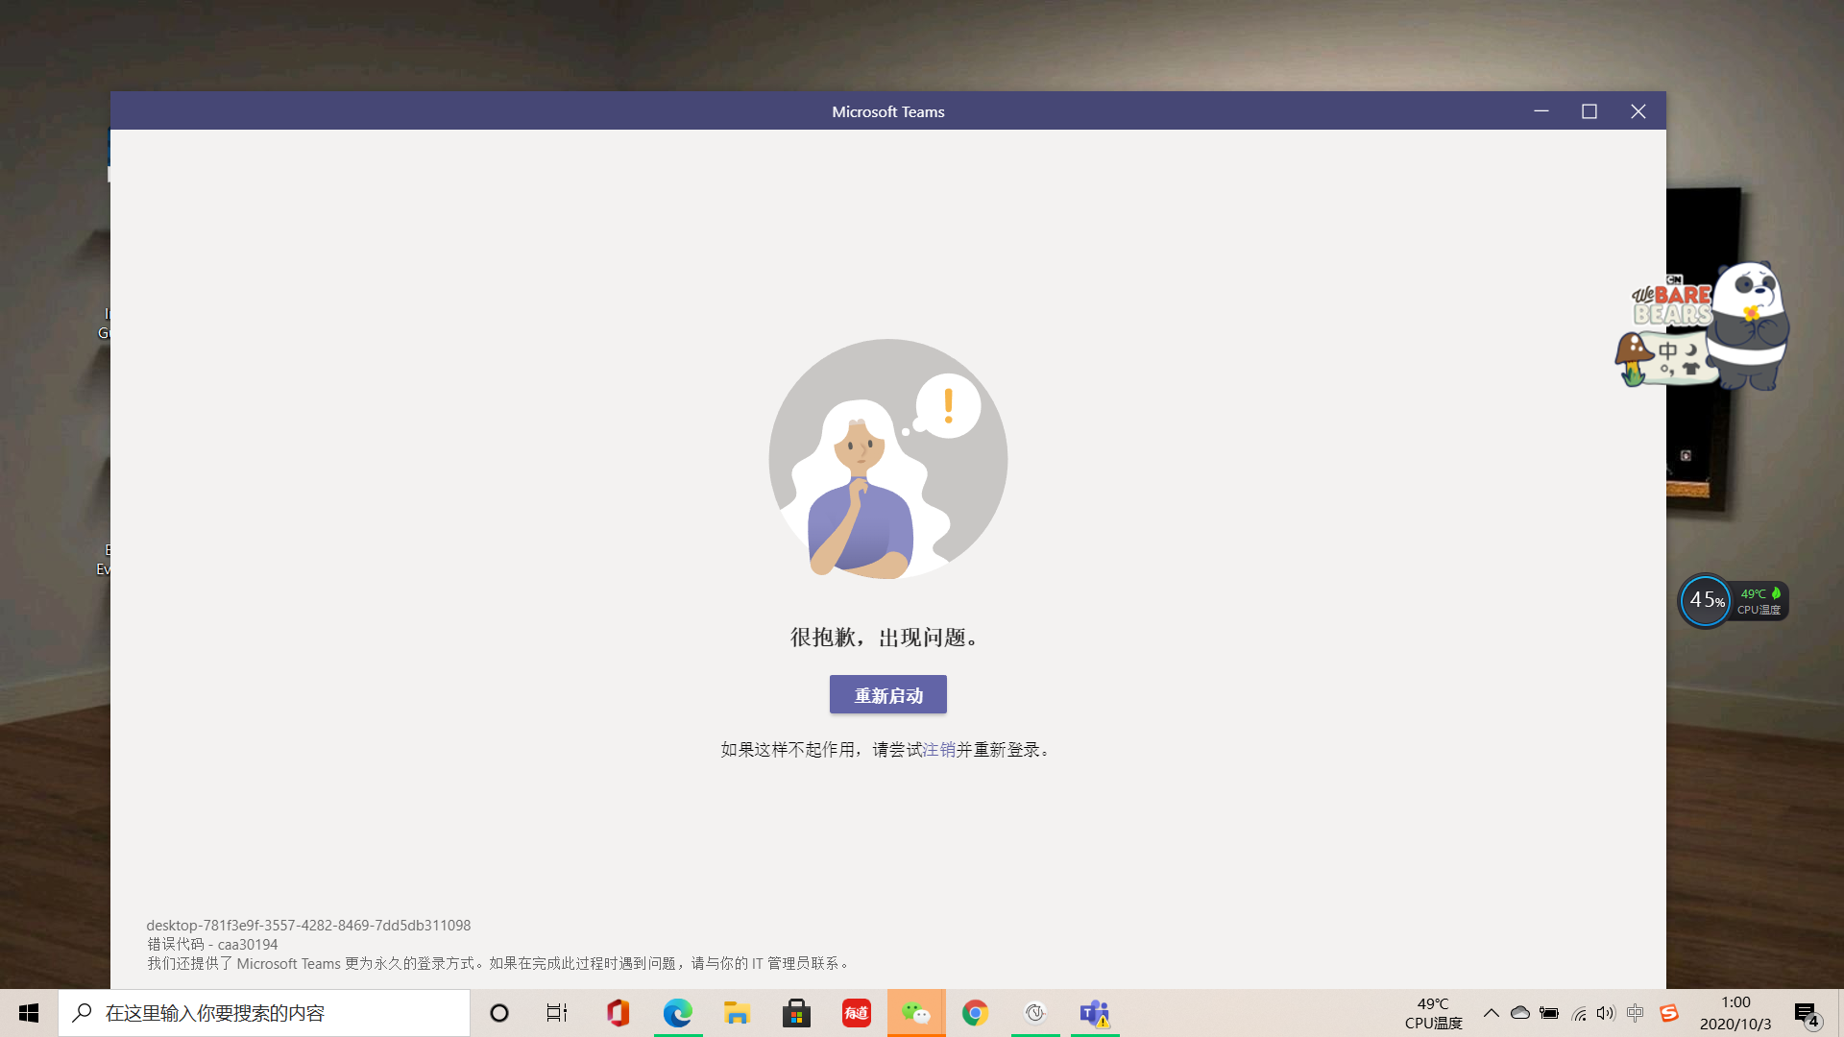Open the Windows Start menu
The height and width of the screenshot is (1037, 1844).
(29, 1013)
